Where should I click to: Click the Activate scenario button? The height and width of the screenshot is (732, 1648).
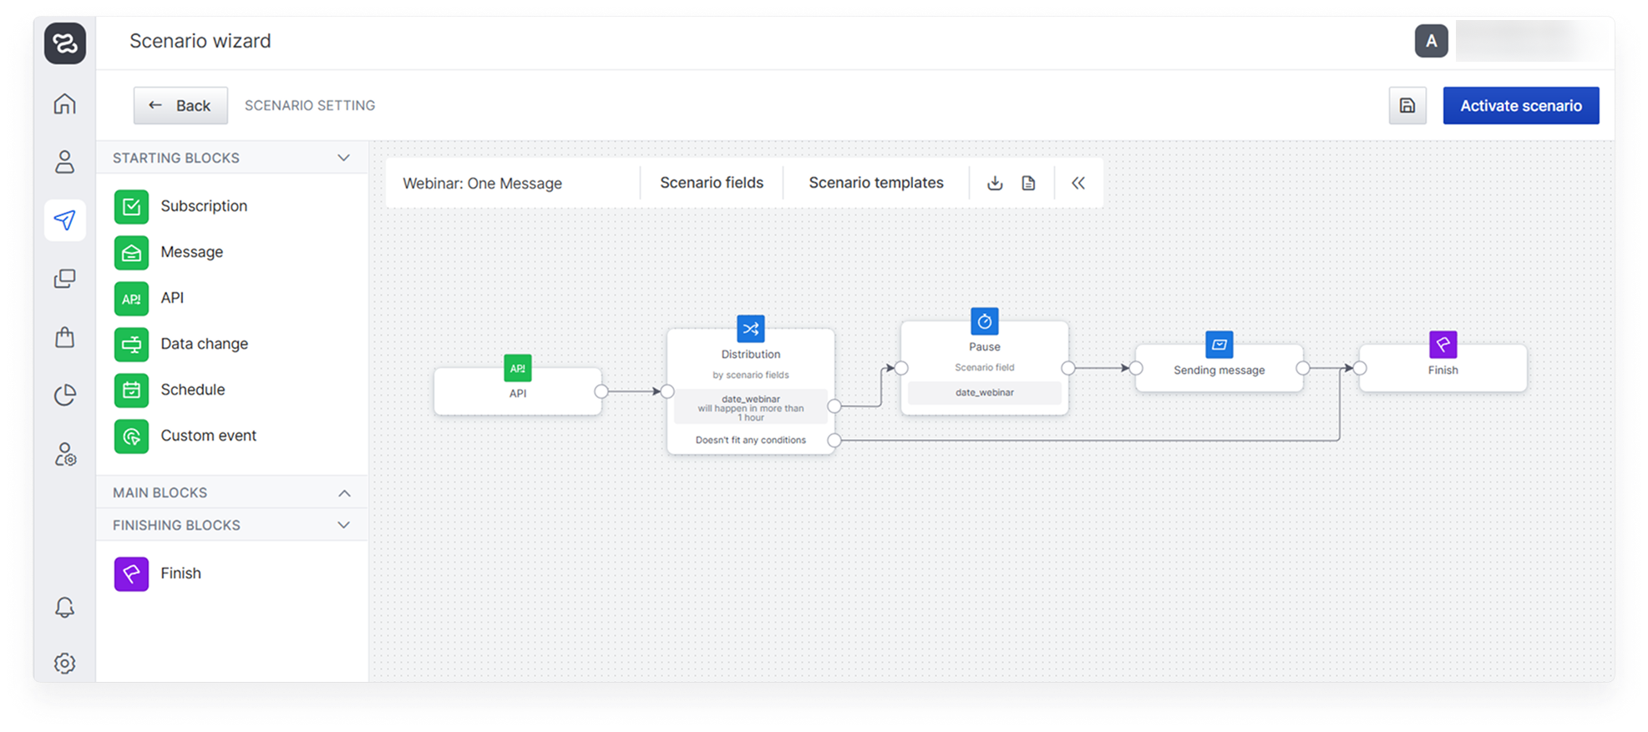pos(1520,106)
